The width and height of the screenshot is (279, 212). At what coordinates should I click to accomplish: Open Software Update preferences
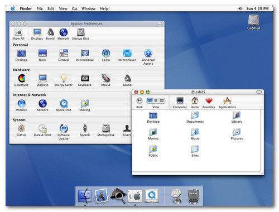point(64,132)
